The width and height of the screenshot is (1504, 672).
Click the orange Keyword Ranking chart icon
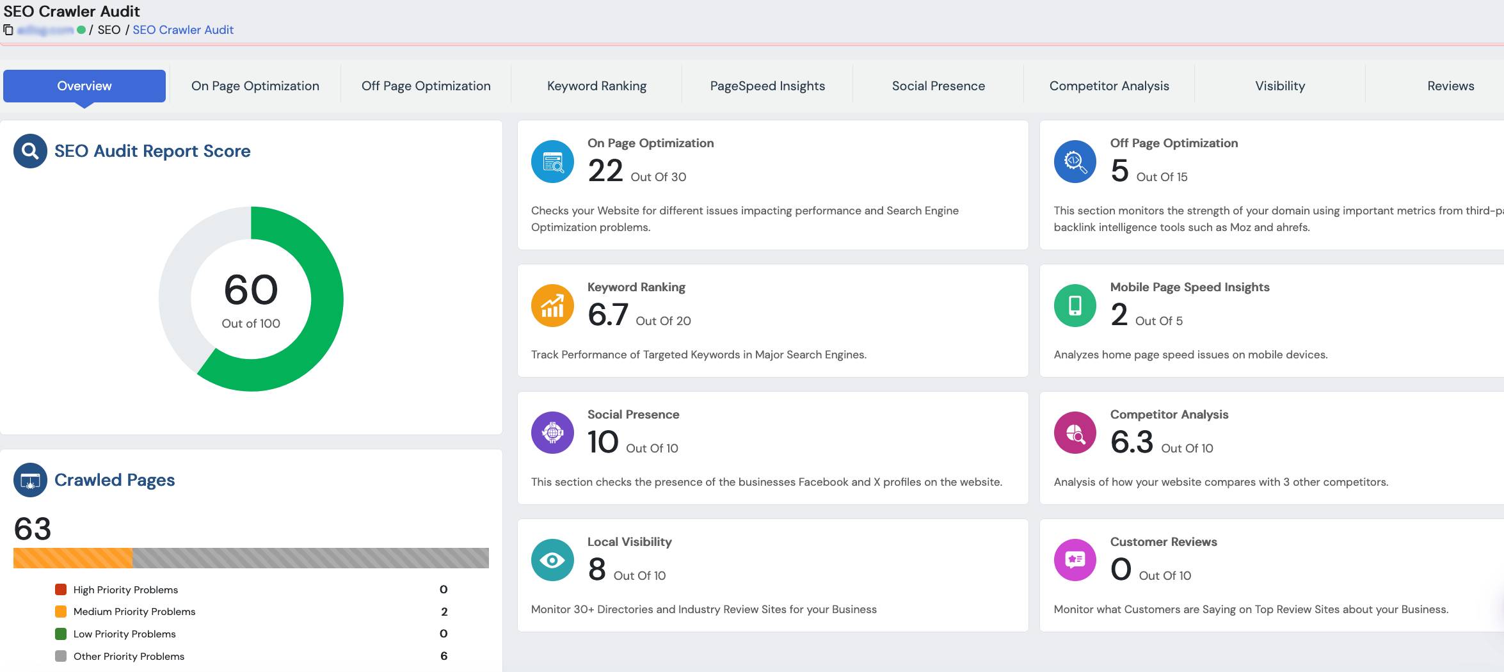552,306
